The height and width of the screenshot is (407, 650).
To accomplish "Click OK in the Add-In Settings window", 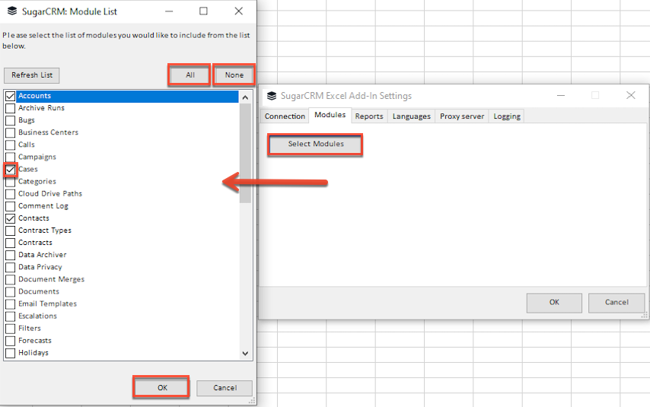I will click(554, 303).
